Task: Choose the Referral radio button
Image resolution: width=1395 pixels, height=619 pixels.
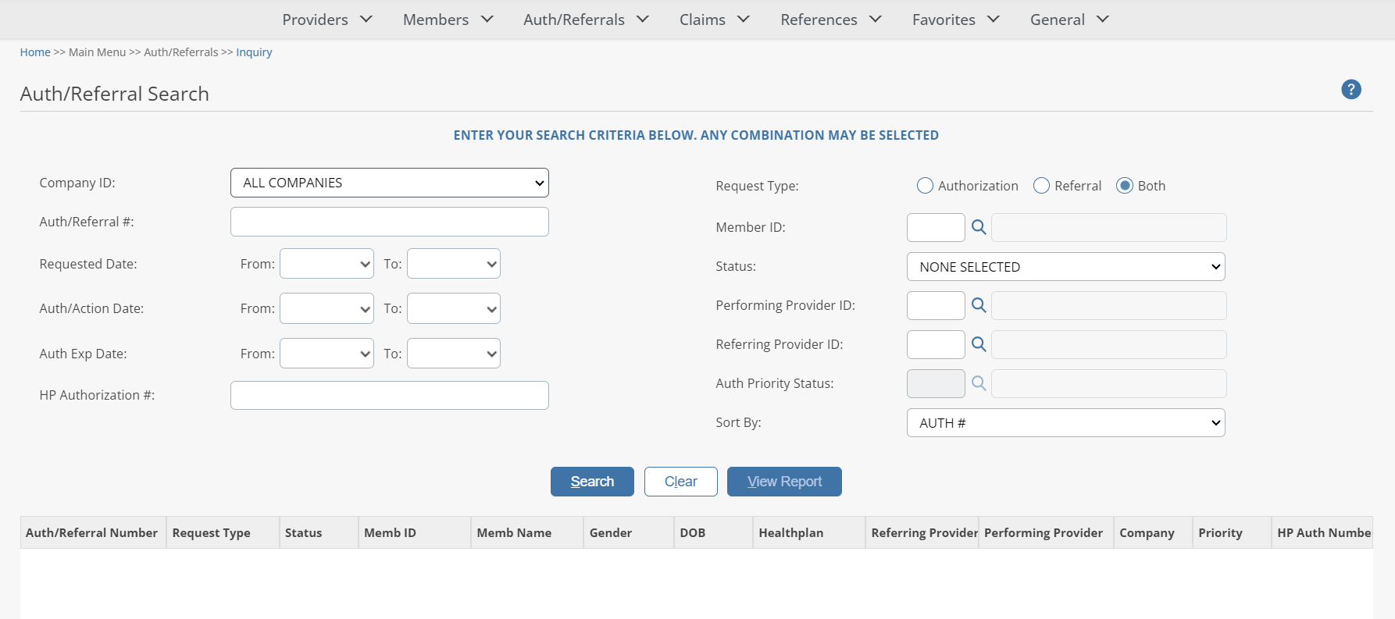Action: tap(1041, 186)
